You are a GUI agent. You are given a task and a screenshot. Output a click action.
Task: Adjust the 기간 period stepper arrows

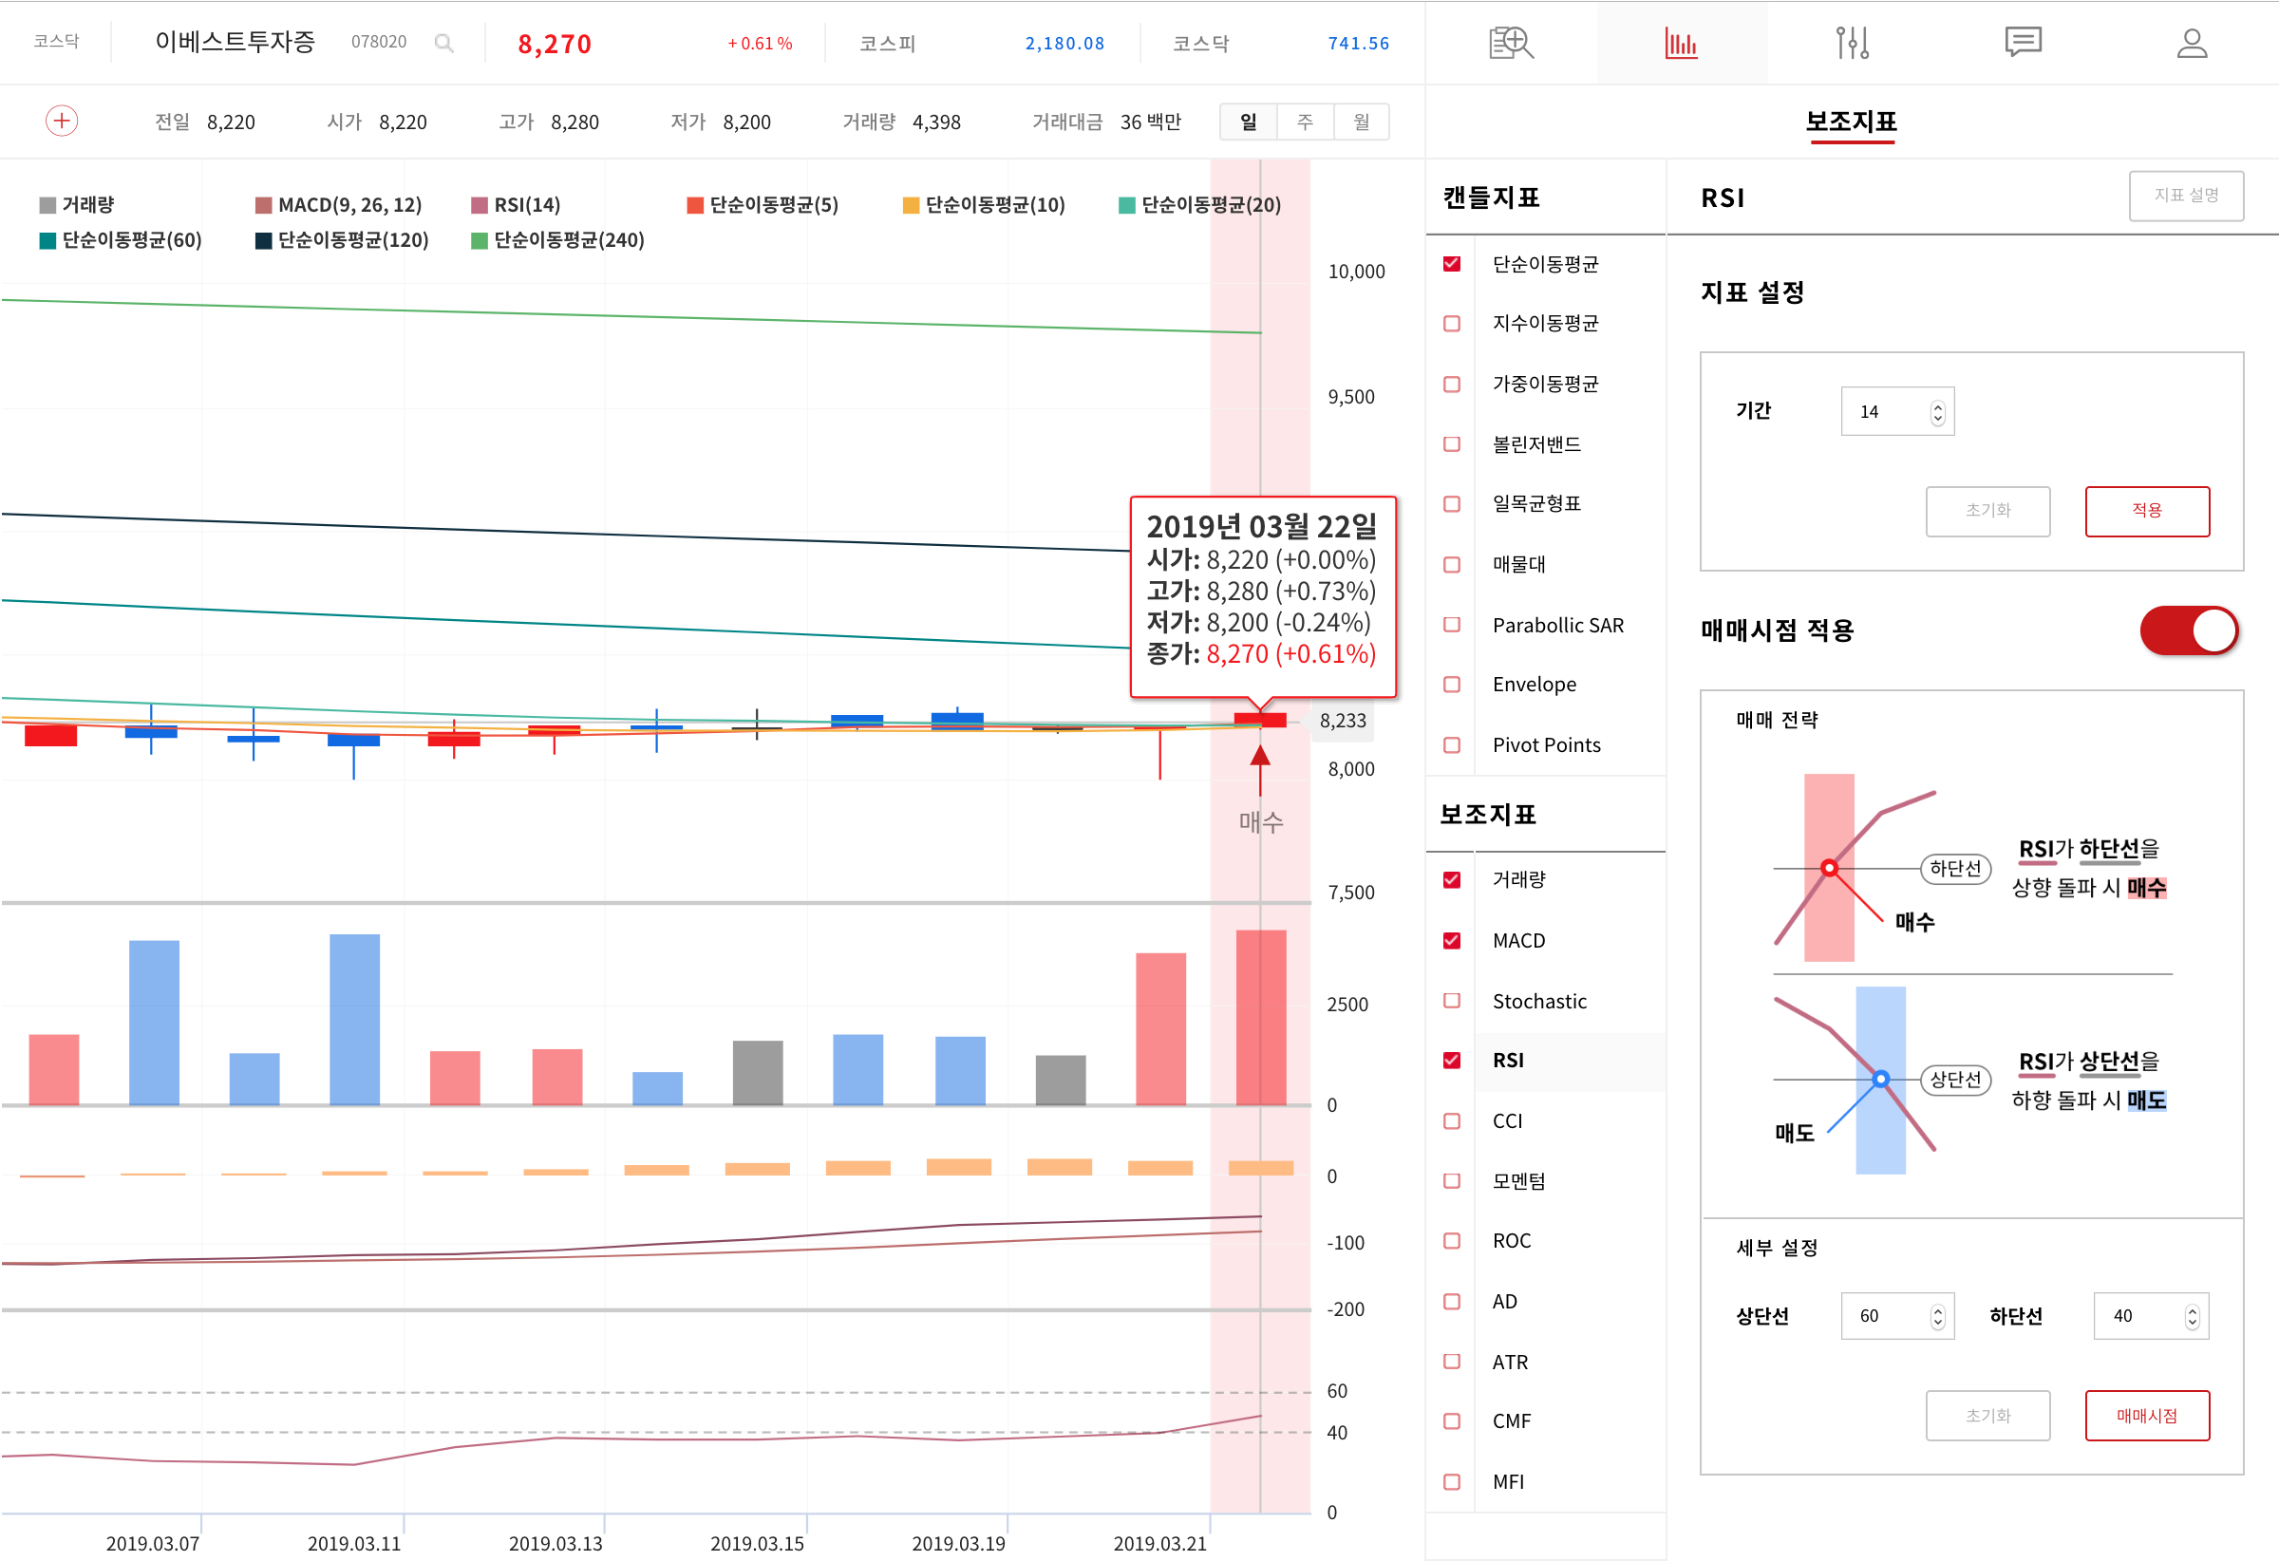[1937, 413]
